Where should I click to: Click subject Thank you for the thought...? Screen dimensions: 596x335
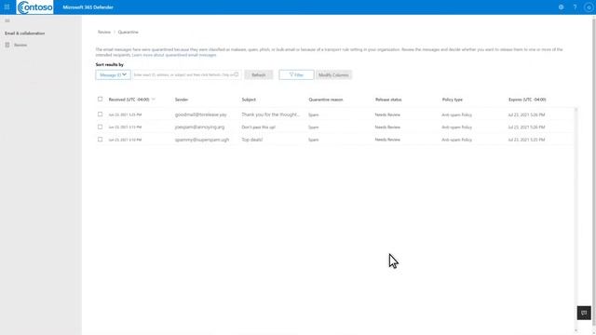click(271, 114)
